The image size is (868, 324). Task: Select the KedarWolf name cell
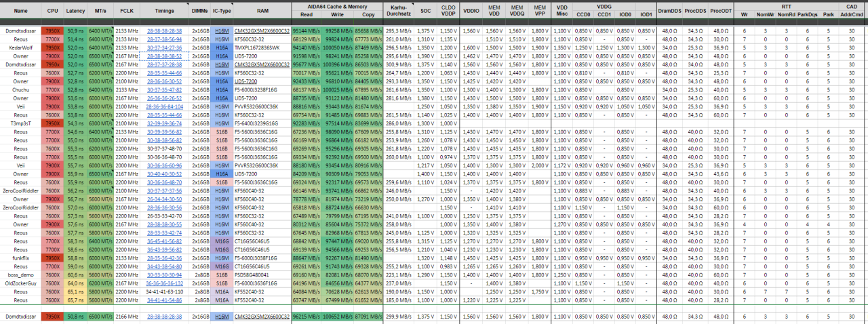[20, 49]
